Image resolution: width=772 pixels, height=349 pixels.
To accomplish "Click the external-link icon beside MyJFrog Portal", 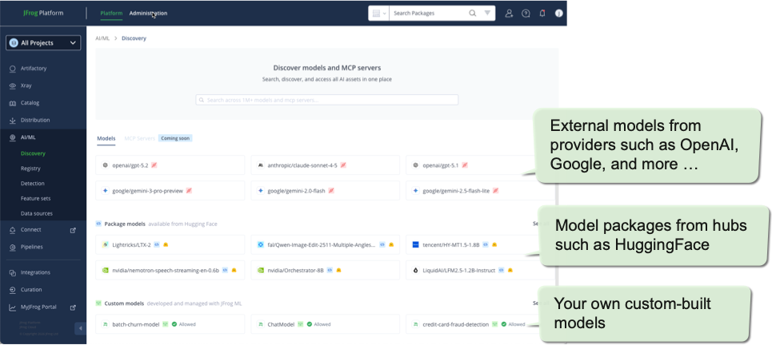I will 73,307.
